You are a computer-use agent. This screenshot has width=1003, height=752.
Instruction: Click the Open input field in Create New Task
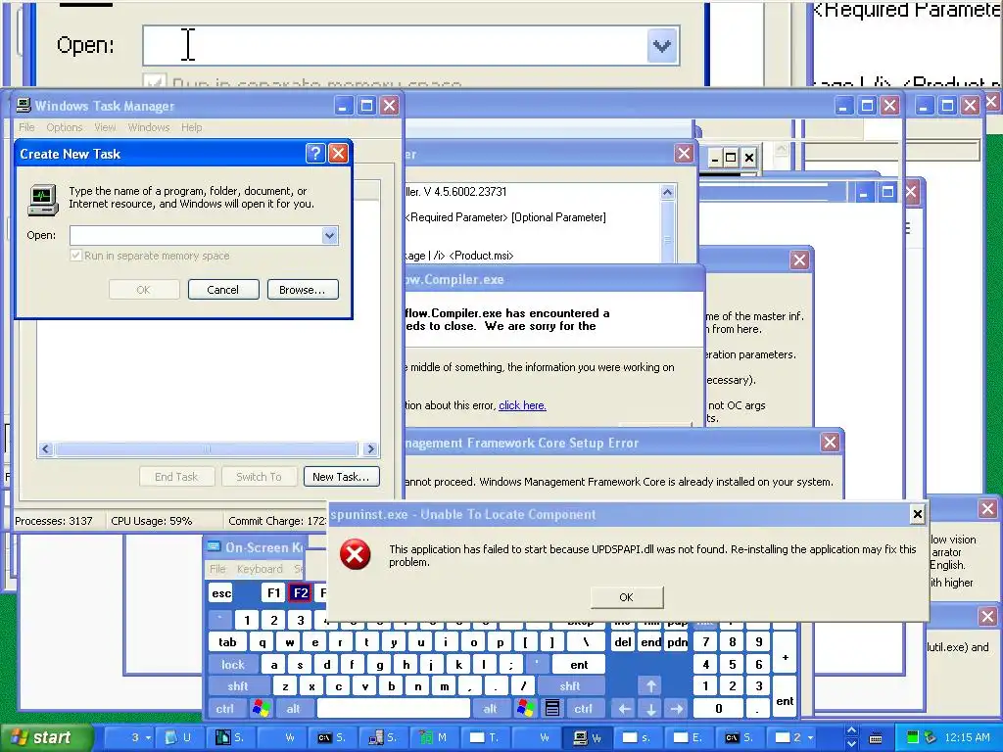coord(196,235)
